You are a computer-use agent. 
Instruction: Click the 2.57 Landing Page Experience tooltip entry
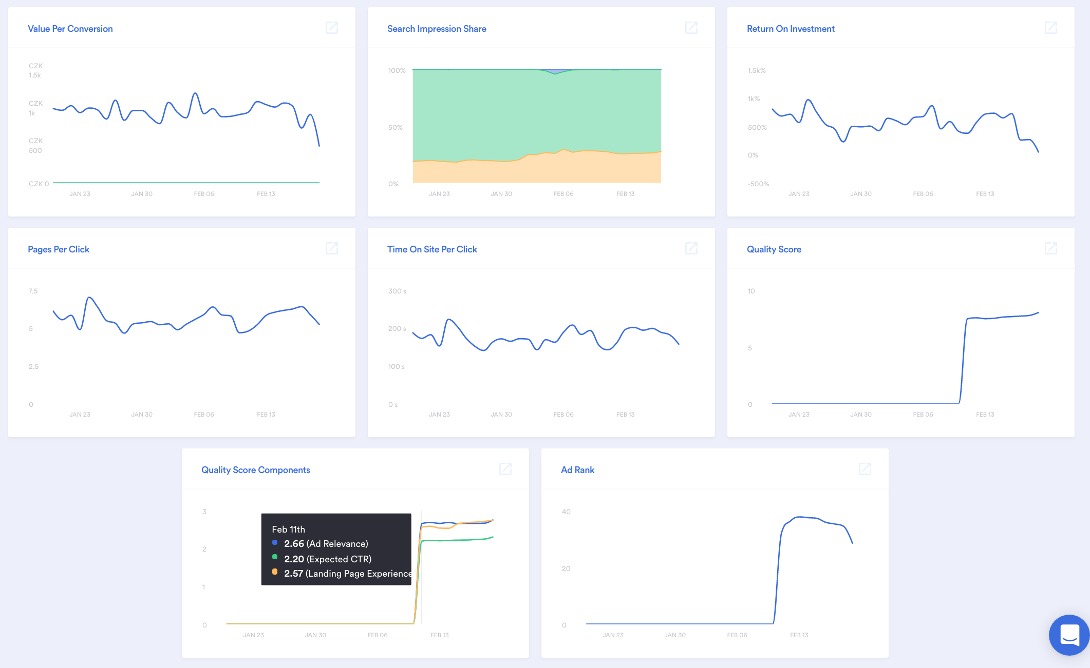(x=348, y=574)
